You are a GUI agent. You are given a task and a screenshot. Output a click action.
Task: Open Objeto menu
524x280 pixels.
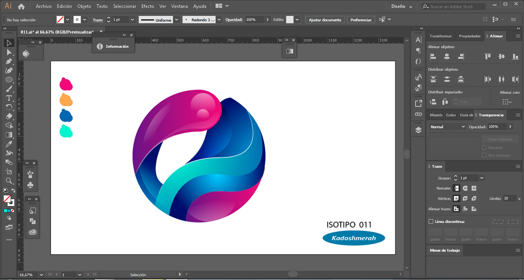tap(84, 6)
